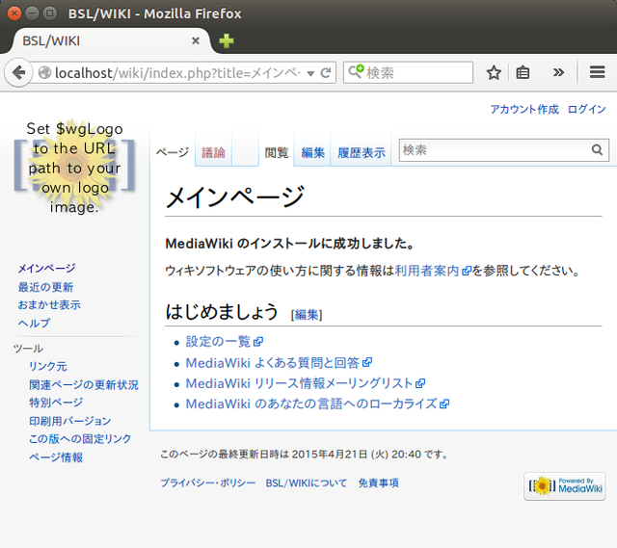This screenshot has width=617, height=548.
Task: Show bookmarks list icon
Action: [523, 73]
